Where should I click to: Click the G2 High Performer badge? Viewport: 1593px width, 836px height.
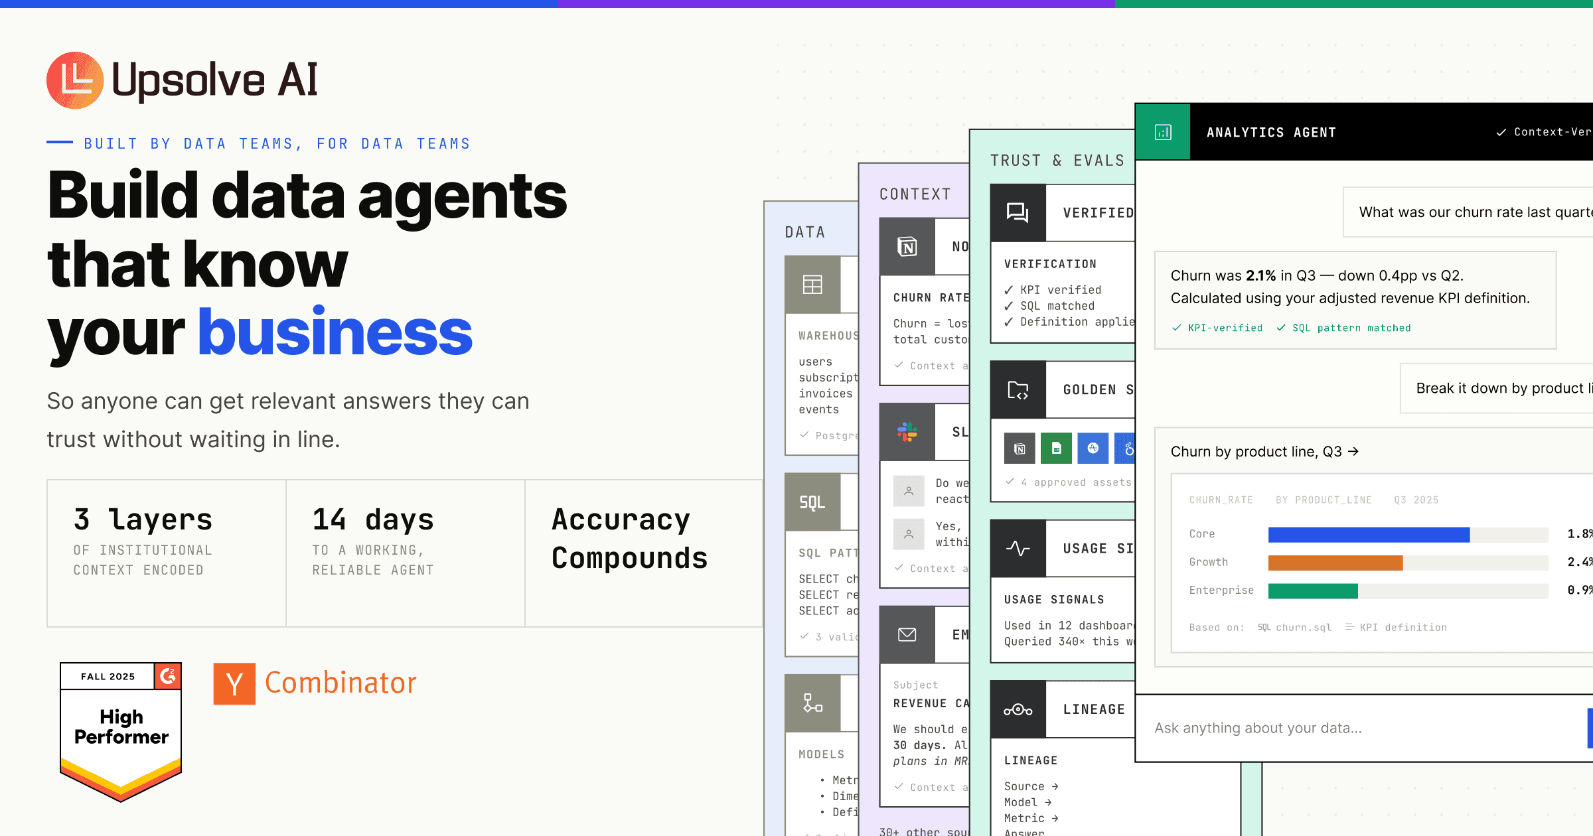[121, 732]
